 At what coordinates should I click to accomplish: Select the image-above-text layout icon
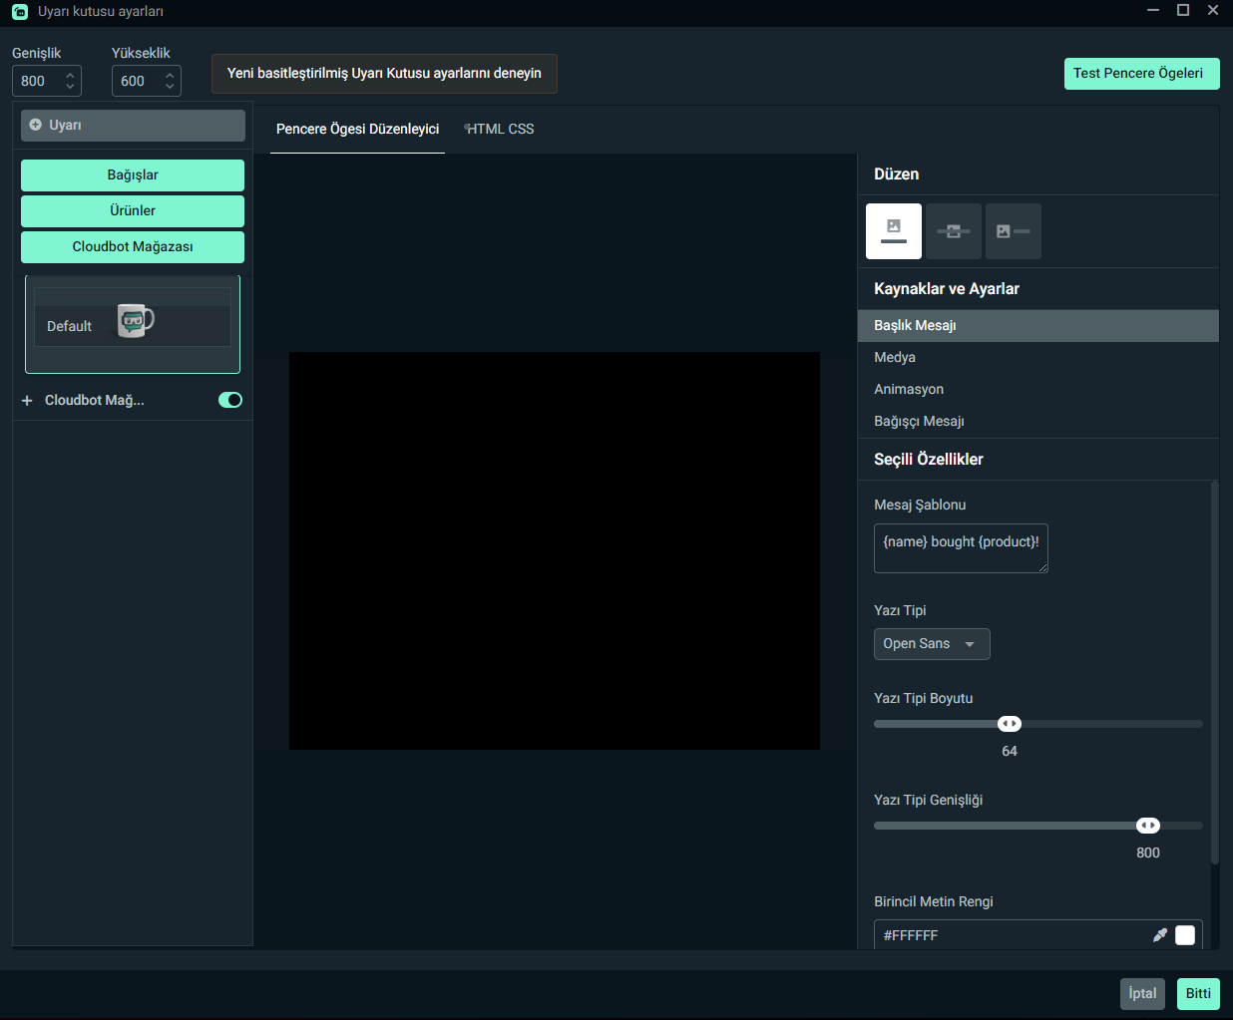(x=894, y=231)
